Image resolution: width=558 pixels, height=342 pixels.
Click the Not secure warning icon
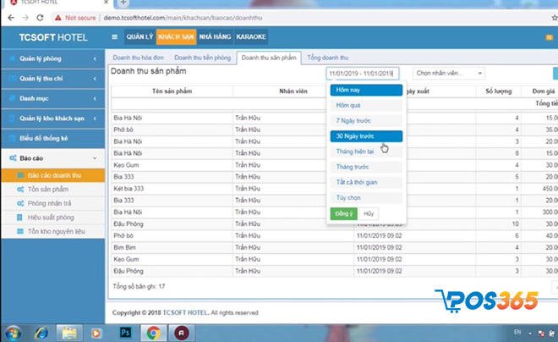(58, 18)
